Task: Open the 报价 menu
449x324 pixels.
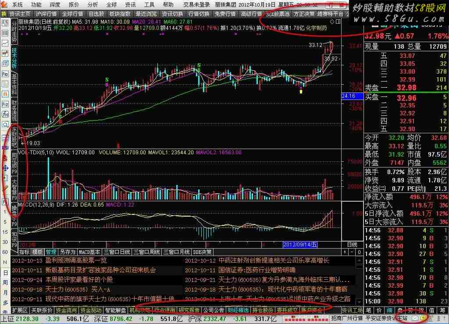Action: pos(74,4)
